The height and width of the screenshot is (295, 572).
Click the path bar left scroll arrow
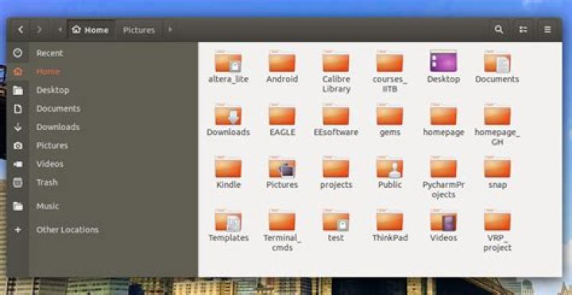60,29
